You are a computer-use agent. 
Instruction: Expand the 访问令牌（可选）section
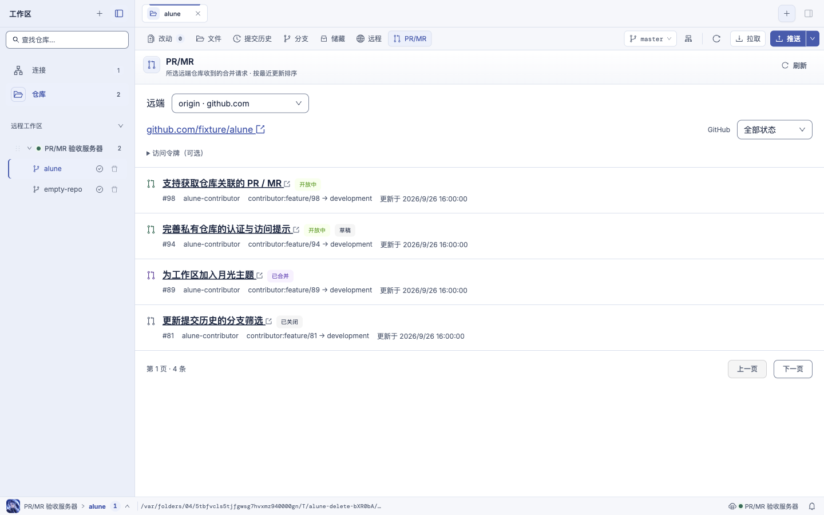(x=175, y=153)
